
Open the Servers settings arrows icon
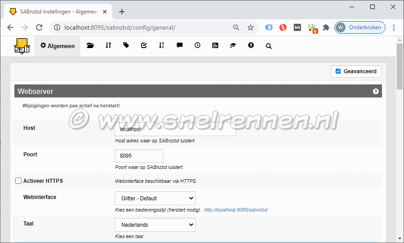(108, 45)
